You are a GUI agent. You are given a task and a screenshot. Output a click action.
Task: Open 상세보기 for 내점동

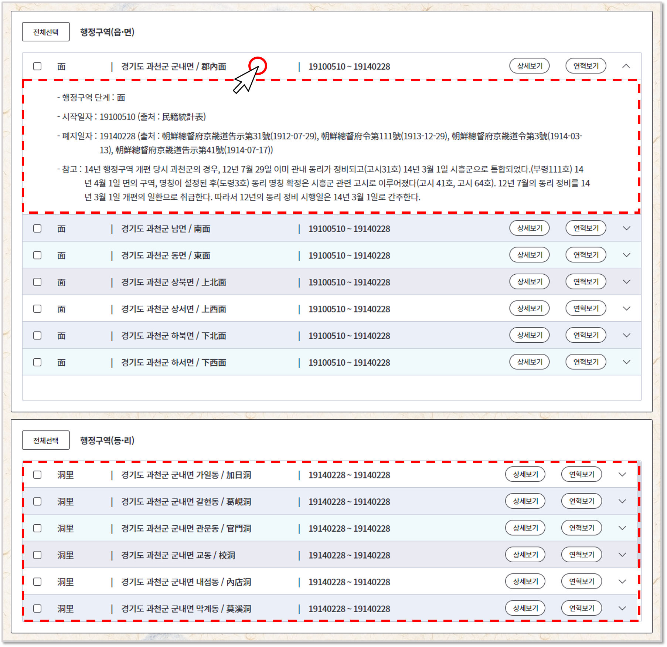(x=525, y=582)
